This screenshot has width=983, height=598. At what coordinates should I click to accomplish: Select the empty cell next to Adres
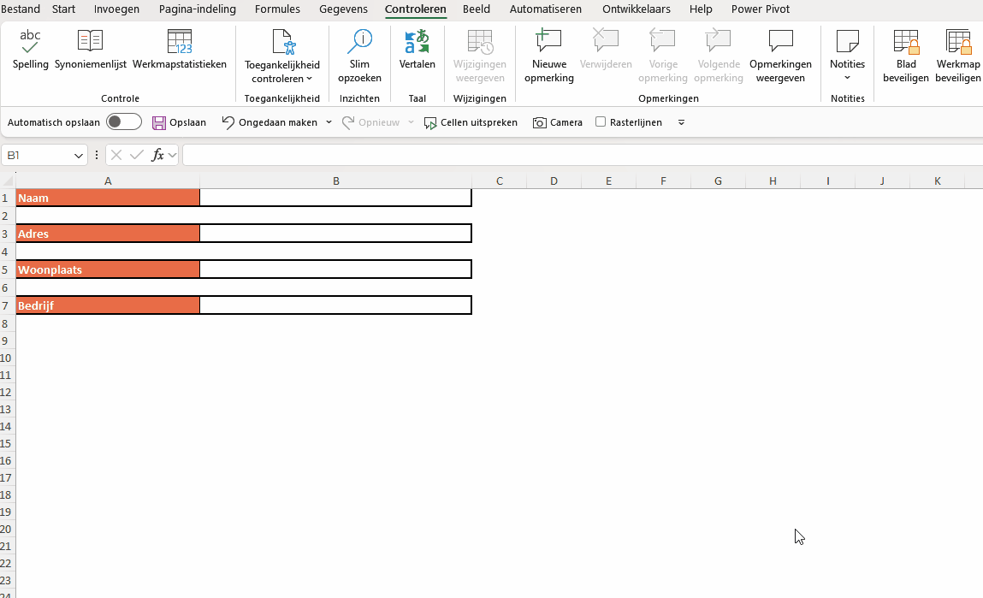pyautogui.click(x=335, y=234)
